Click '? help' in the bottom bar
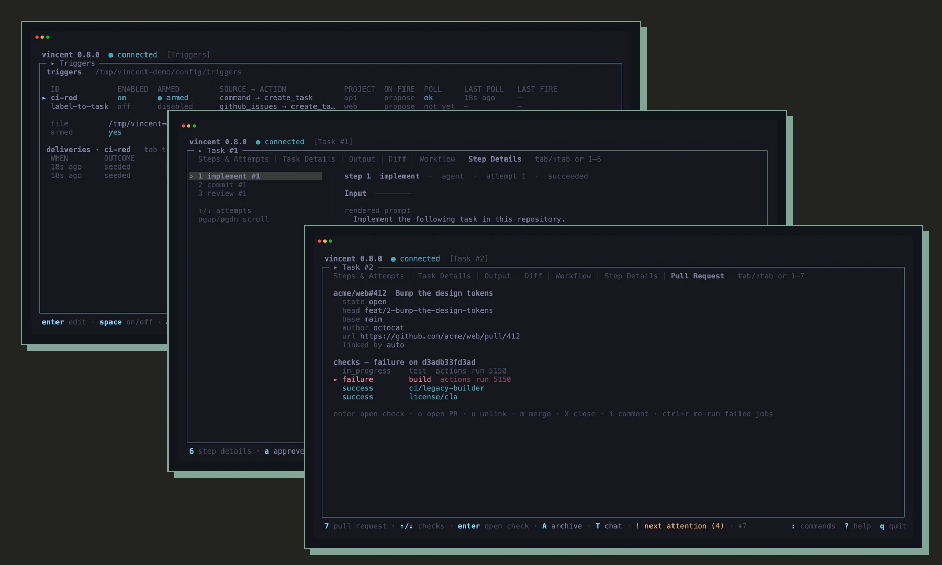Screen dimensions: 942x565 858,526
